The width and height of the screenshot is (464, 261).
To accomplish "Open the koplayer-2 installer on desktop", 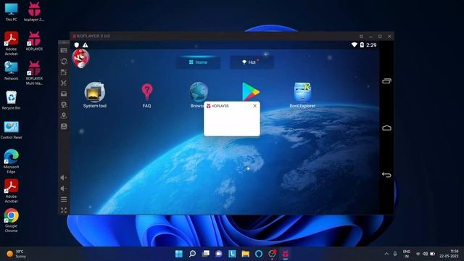I will [34, 12].
